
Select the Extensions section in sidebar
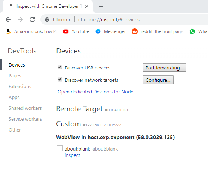(x=20, y=87)
